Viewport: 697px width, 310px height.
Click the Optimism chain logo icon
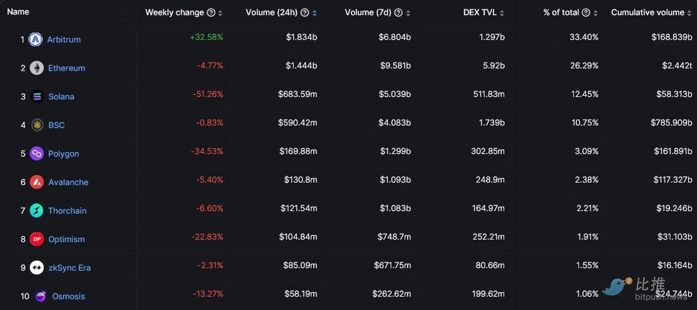(x=37, y=239)
